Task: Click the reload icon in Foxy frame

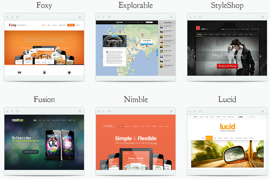Action: pyautogui.click(x=17, y=17)
